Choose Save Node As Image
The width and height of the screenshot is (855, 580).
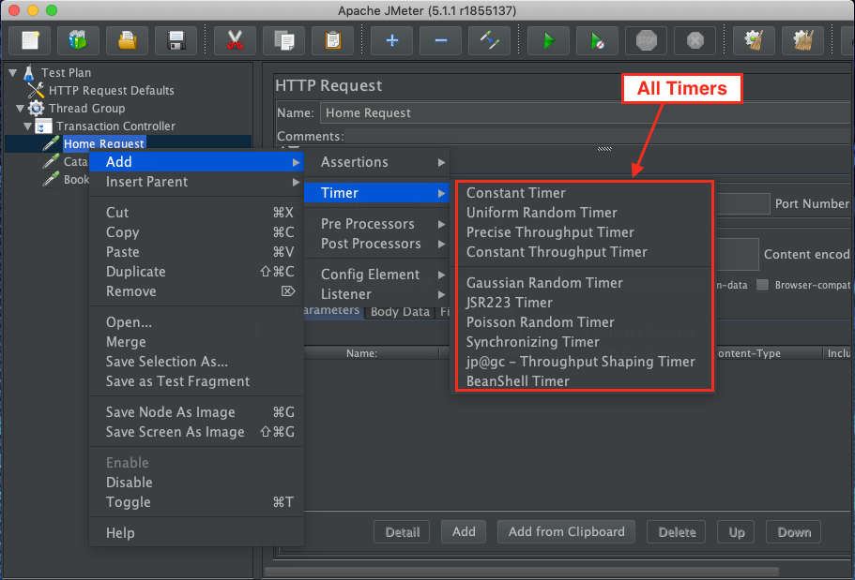pos(196,412)
